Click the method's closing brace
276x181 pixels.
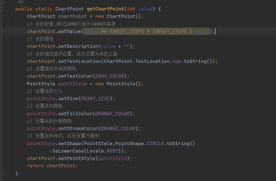coord(17,173)
